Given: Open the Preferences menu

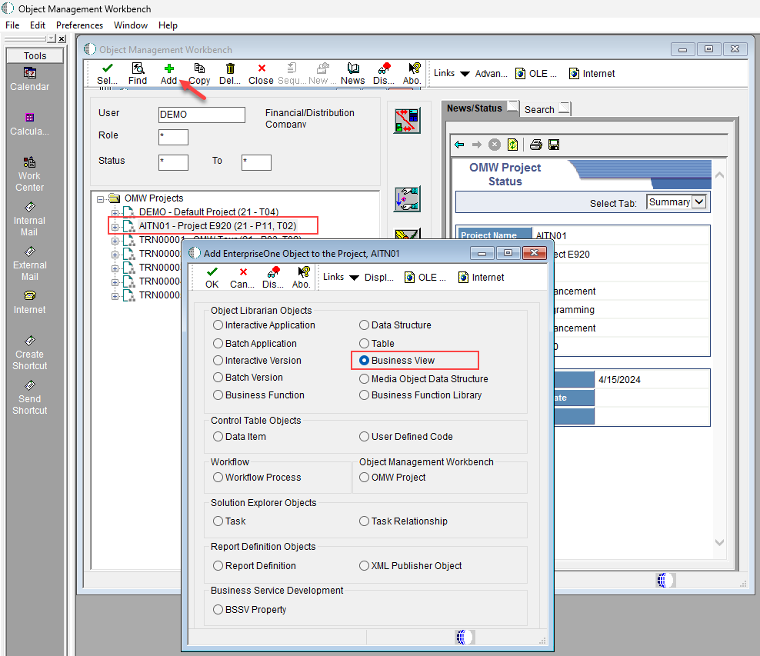Looking at the screenshot, I should tap(79, 25).
